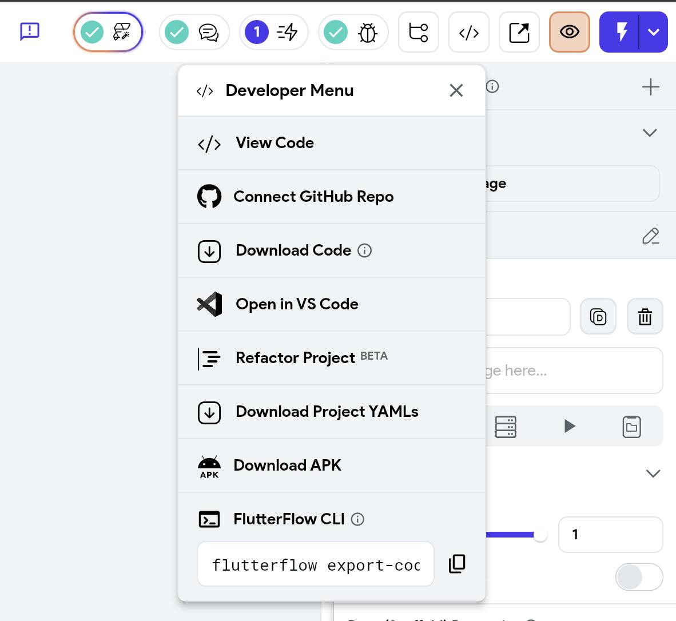Expand the lower section chevron in right panel

pos(653,473)
